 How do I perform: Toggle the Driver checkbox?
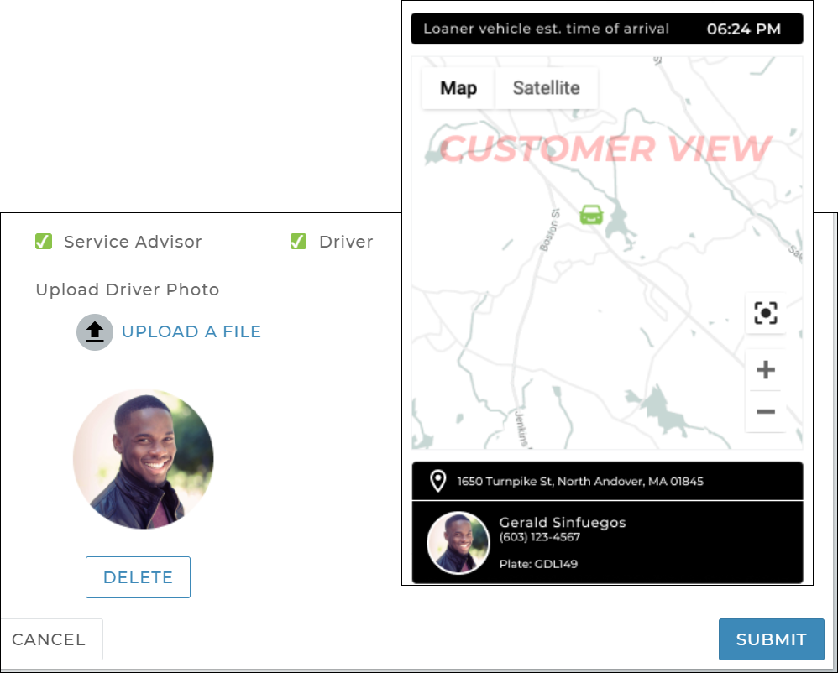point(298,242)
